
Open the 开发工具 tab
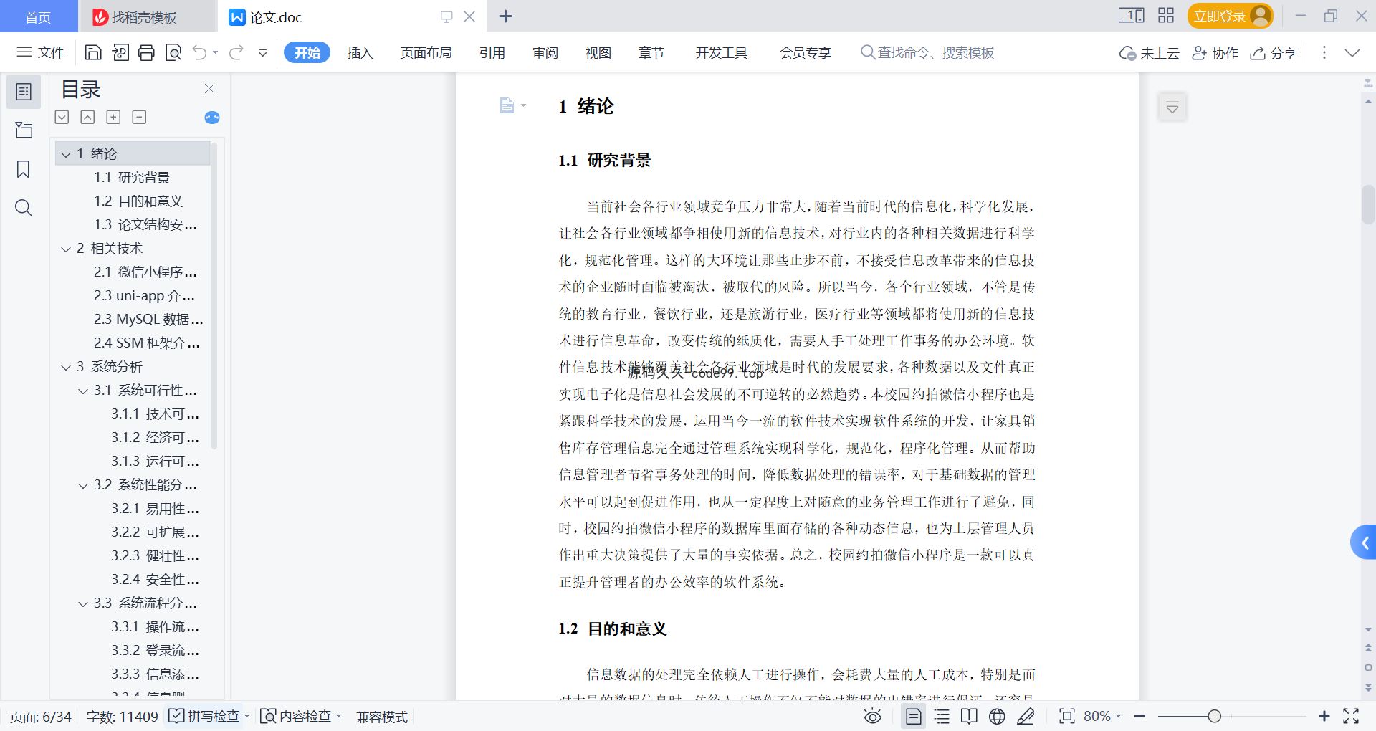[x=721, y=52]
